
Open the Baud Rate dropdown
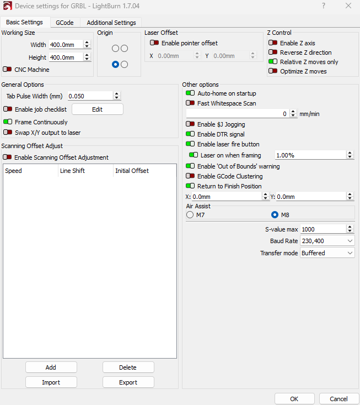327,241
